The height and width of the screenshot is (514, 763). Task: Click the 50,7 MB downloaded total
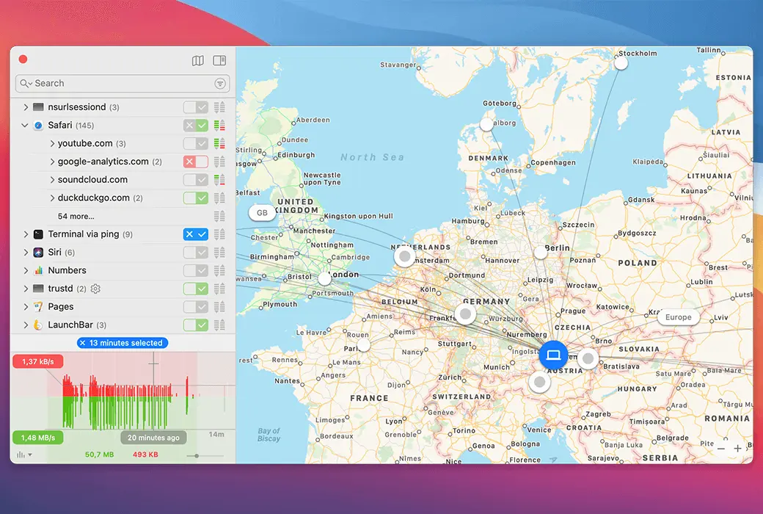[99, 455]
